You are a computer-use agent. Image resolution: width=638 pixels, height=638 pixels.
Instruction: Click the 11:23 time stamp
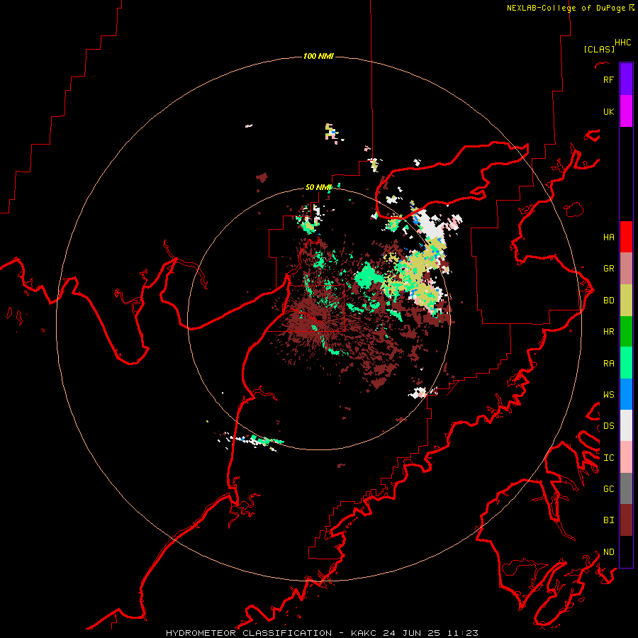tap(462, 633)
